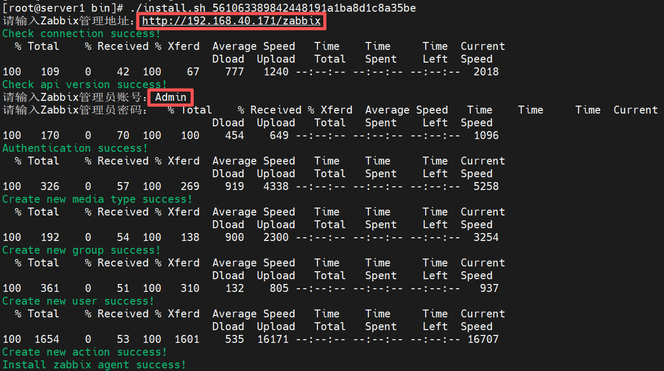Select the 'Create new user success!' line
This screenshot has height=371, width=664.
78,301
